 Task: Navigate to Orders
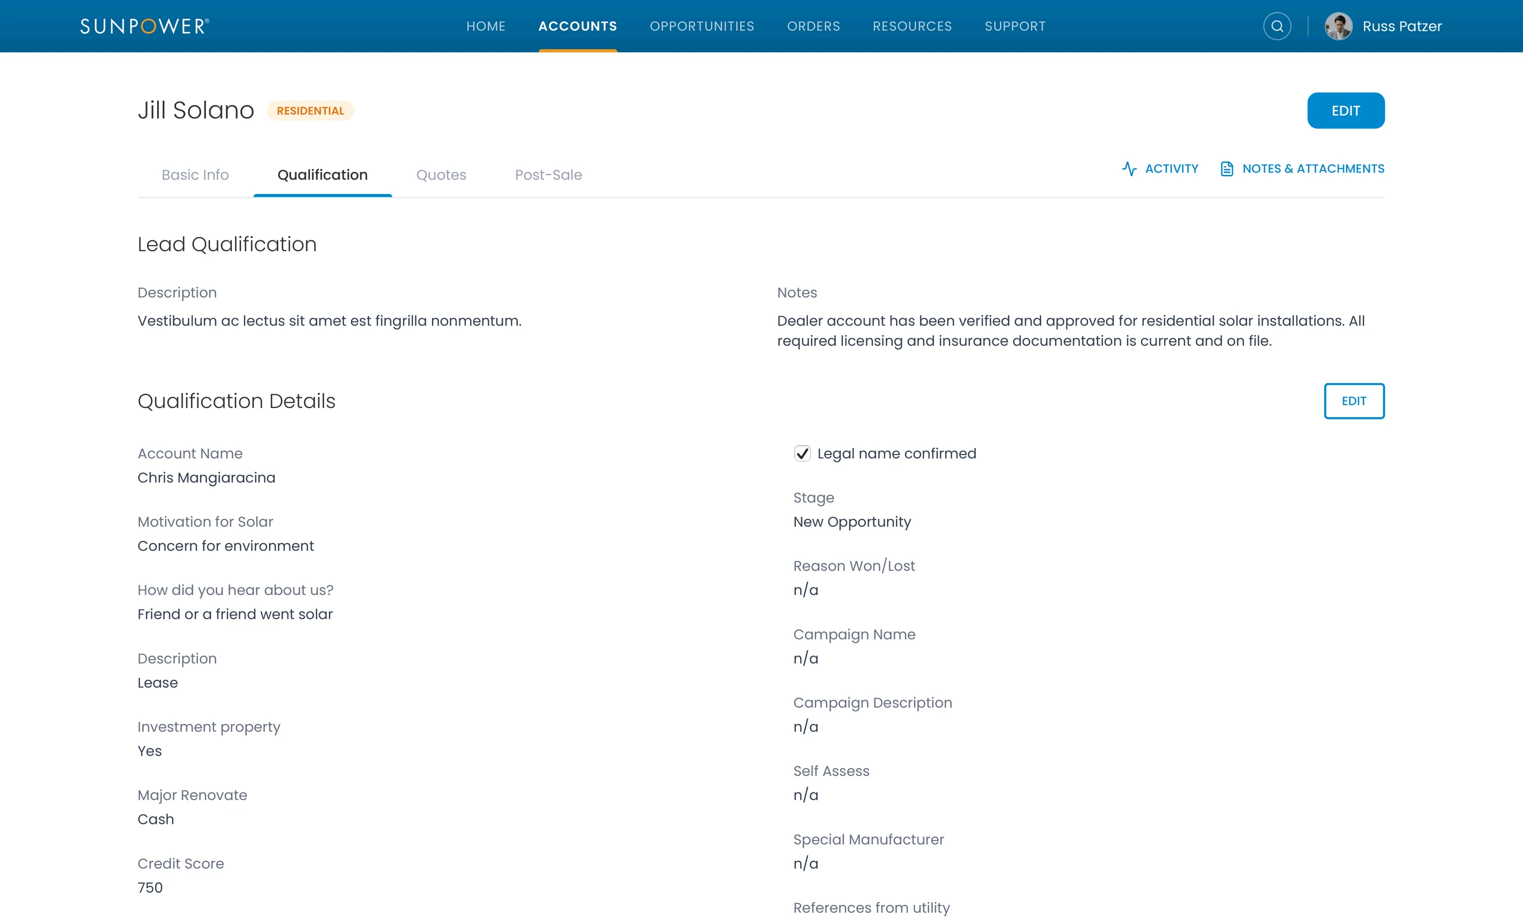click(x=813, y=26)
